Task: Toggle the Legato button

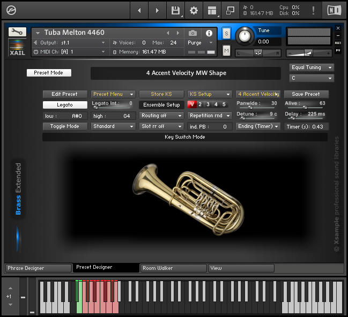Action: [65, 105]
